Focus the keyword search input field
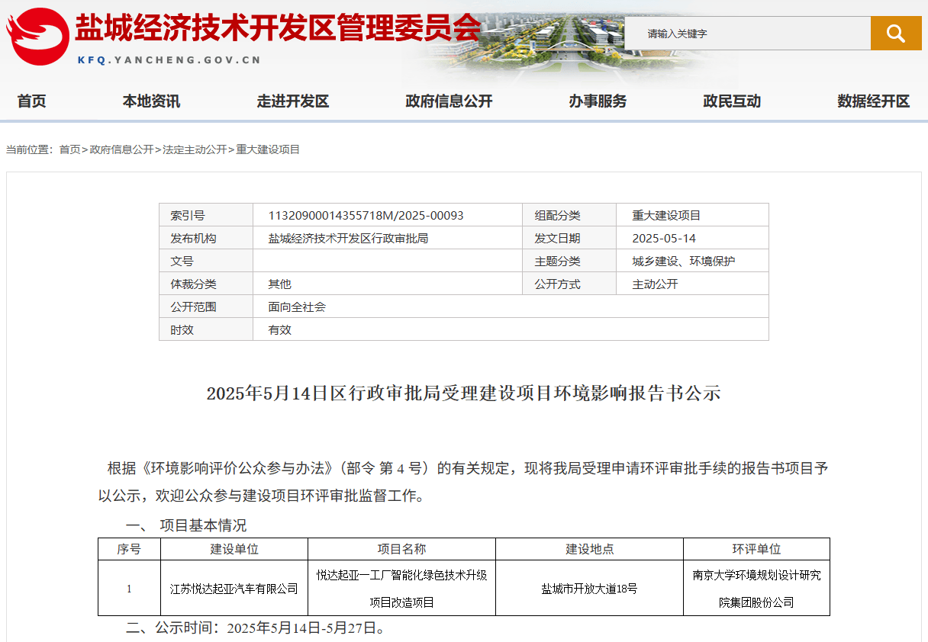Viewport: 928px width, 642px height. (747, 34)
